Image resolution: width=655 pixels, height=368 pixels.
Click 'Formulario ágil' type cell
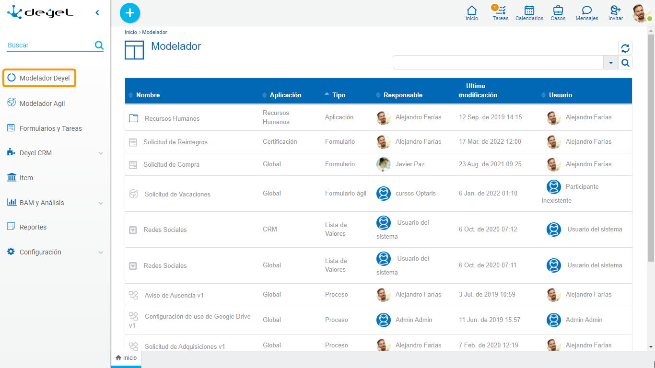(346, 193)
